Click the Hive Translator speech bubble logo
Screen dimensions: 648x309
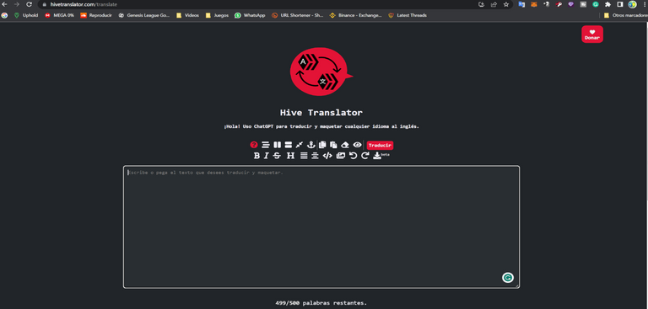tap(321, 72)
